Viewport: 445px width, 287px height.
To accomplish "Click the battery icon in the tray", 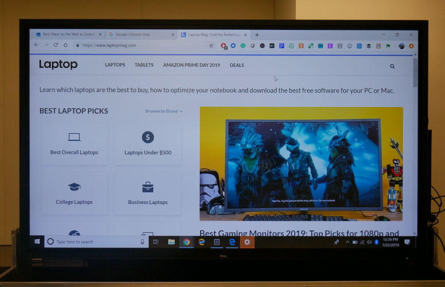I will [355, 242].
